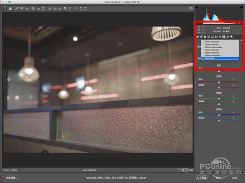
Task: Switch to the Snapshots panel tab
Action: click(x=231, y=37)
